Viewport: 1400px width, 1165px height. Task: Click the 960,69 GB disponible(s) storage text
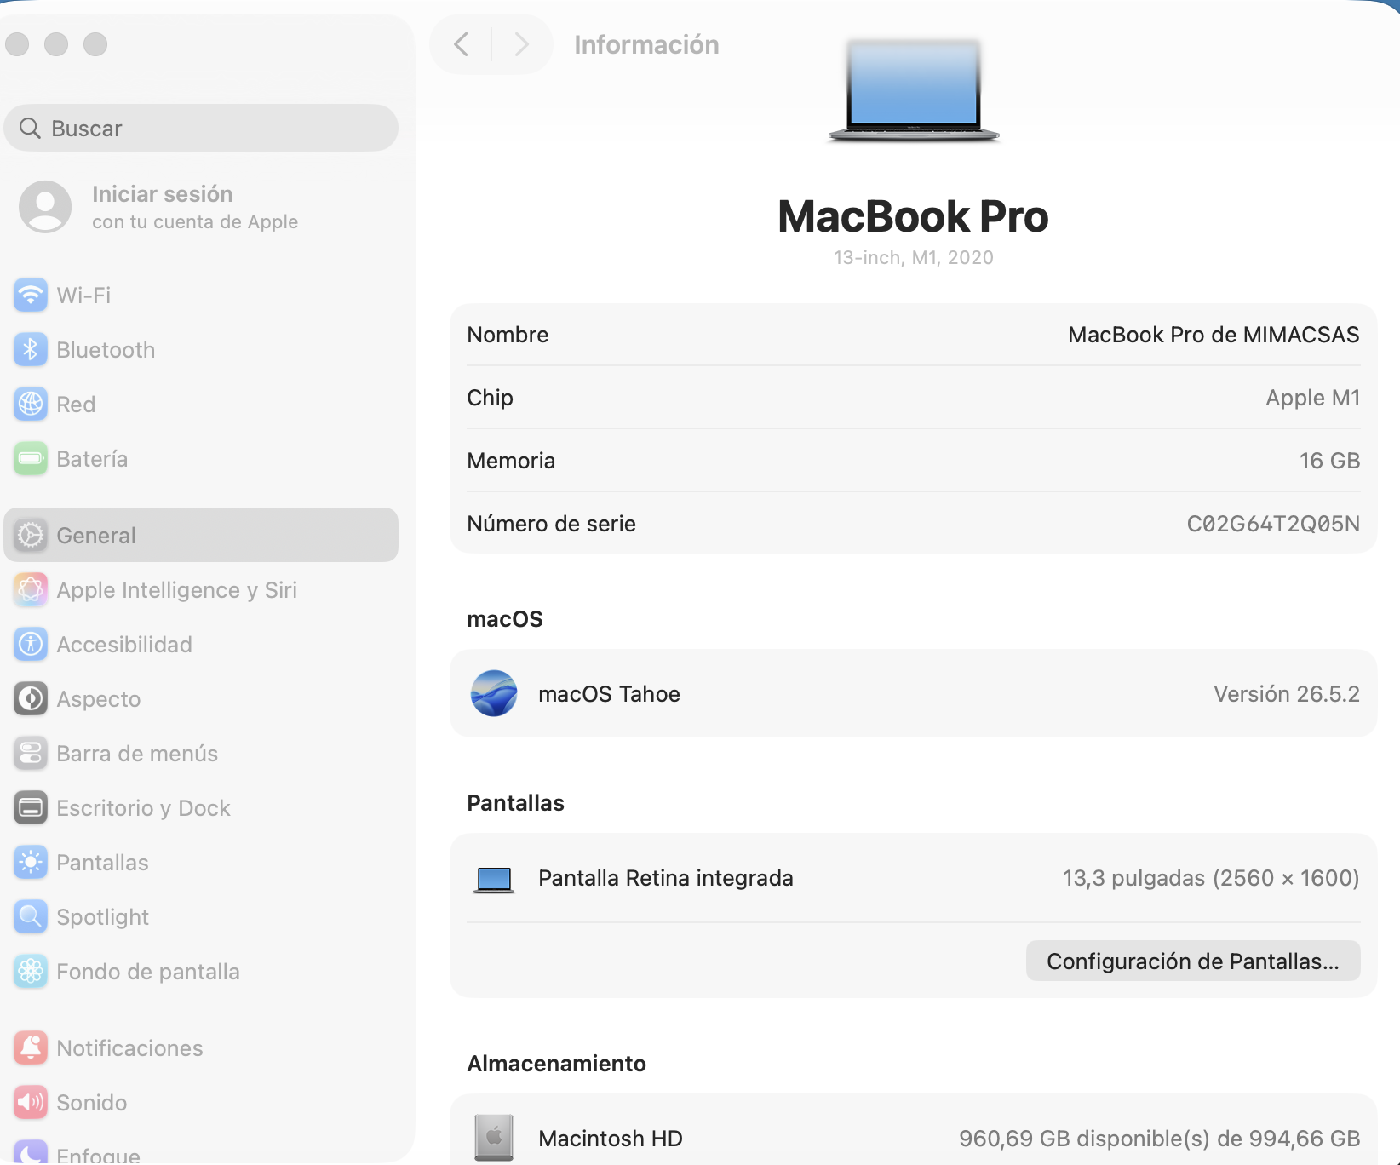[x=1159, y=1139]
